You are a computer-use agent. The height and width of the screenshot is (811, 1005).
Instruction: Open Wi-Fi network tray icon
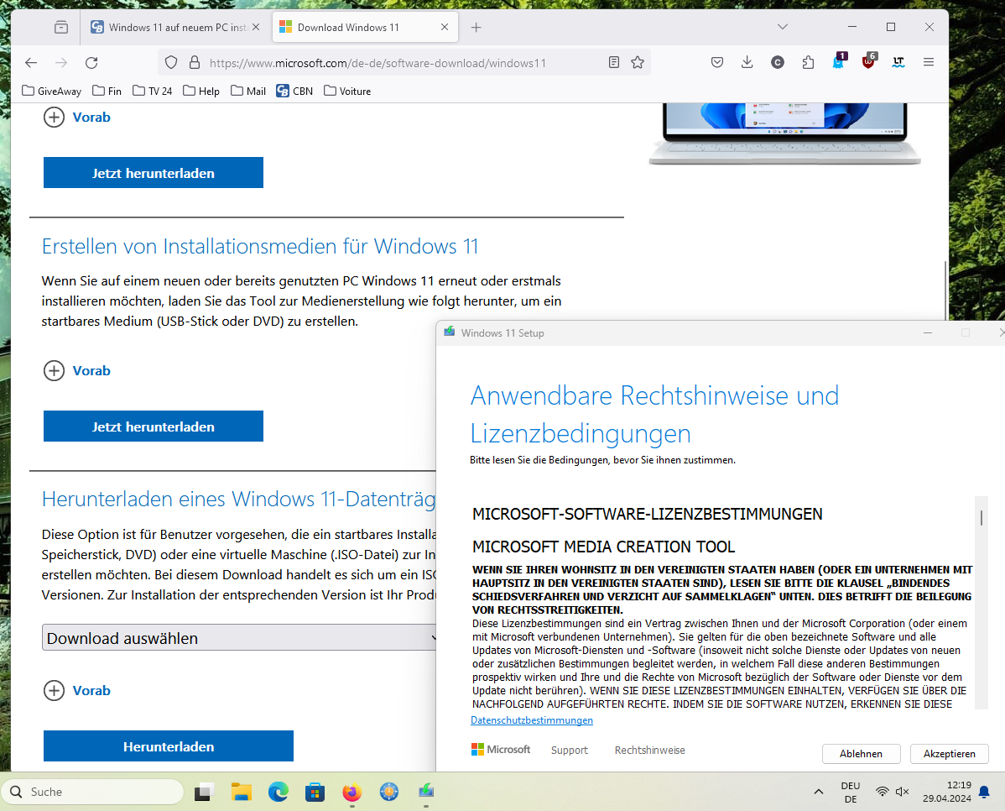883,792
